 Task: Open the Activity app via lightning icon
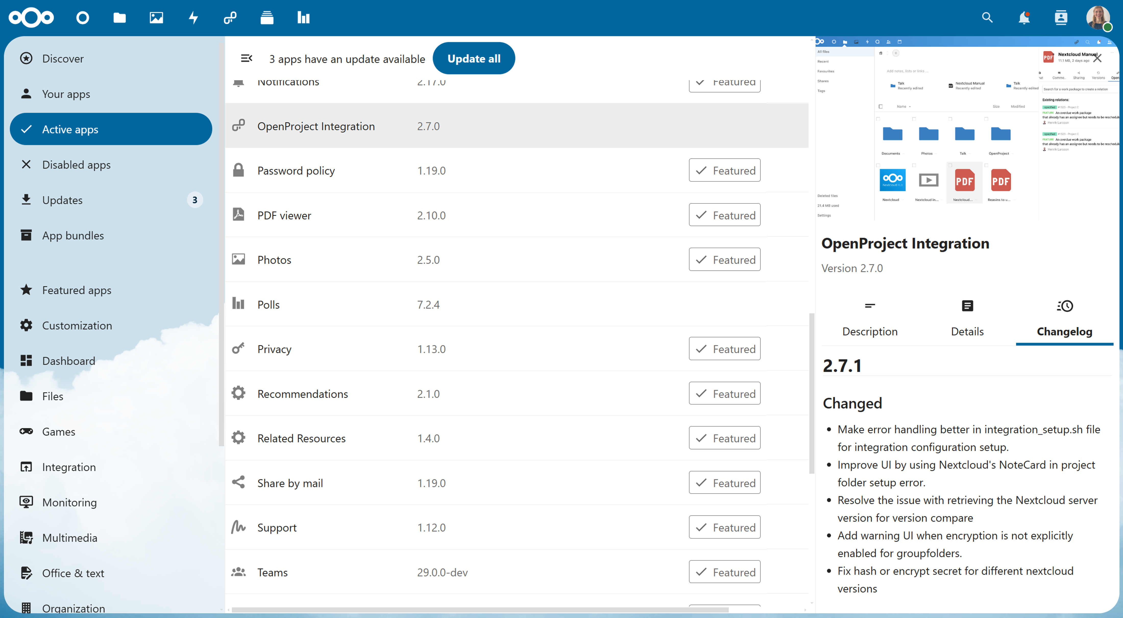[192, 18]
